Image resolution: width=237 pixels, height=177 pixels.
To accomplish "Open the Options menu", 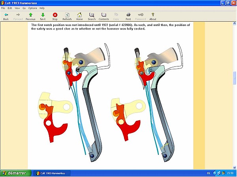I will click(32, 8).
